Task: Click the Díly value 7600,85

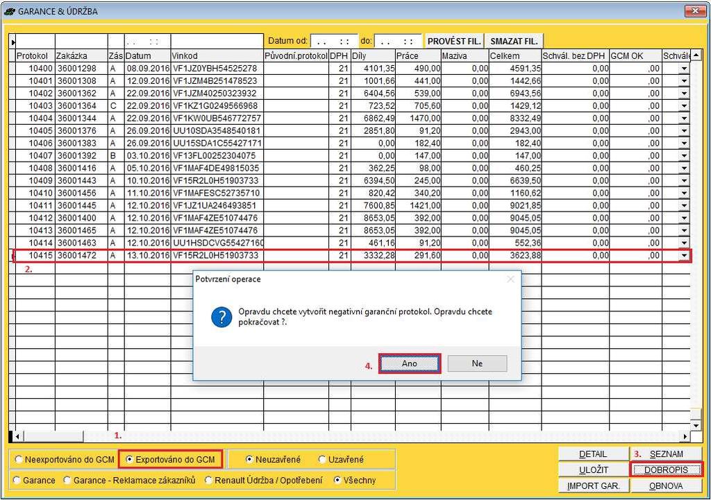Action: (x=373, y=205)
